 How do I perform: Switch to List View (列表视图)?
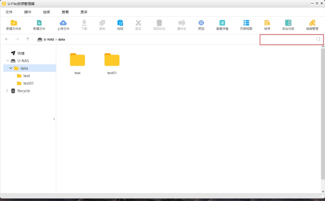click(x=246, y=23)
